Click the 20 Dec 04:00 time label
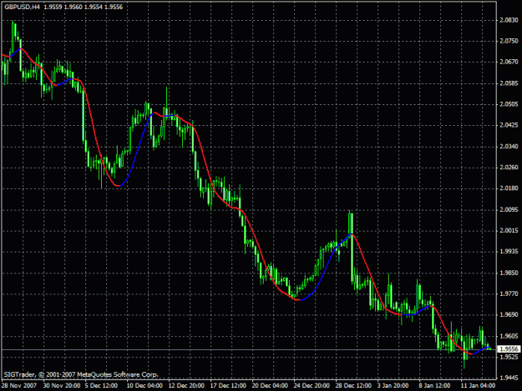Screen dimensions: 522x391 [270, 386]
